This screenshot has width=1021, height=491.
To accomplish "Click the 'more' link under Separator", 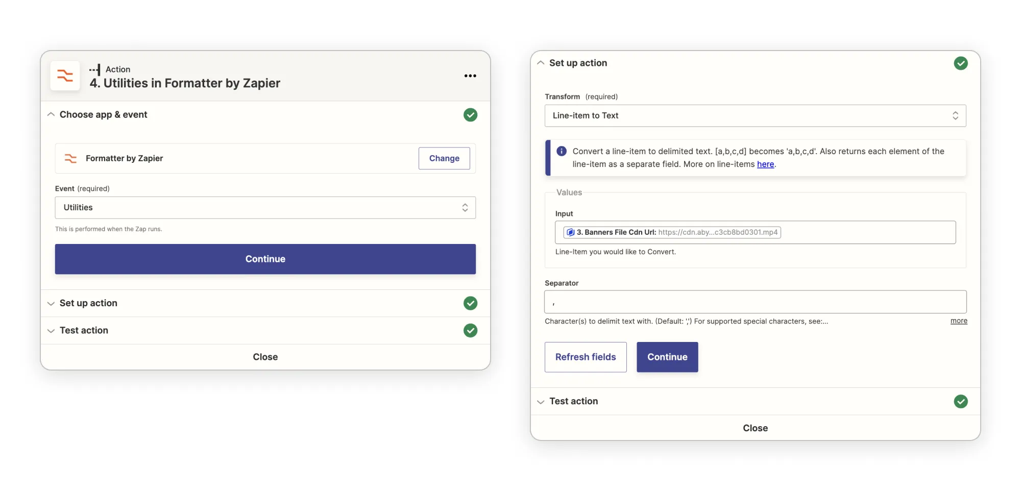I will (x=959, y=321).
